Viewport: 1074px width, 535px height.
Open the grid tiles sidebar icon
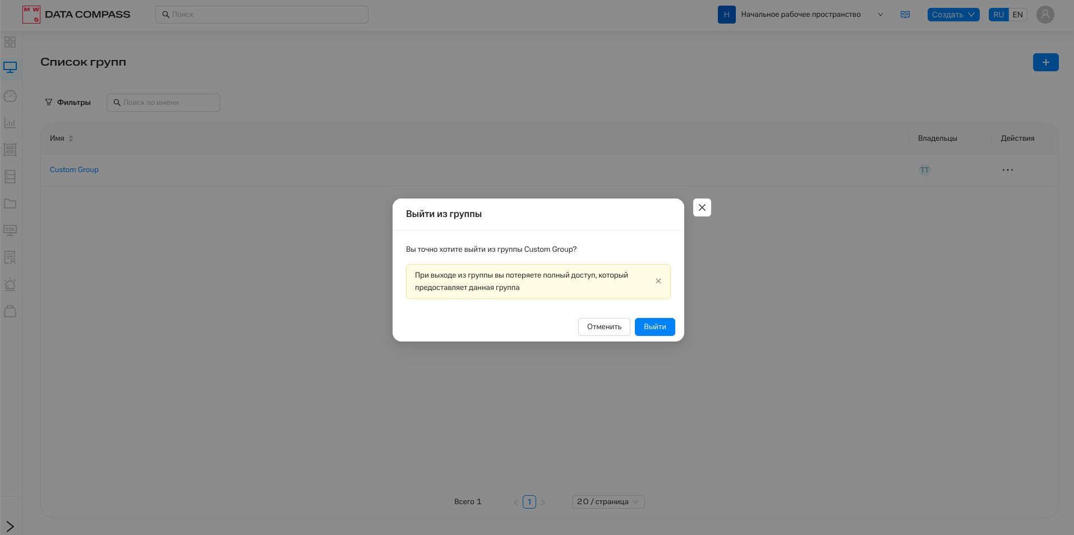(x=10, y=42)
